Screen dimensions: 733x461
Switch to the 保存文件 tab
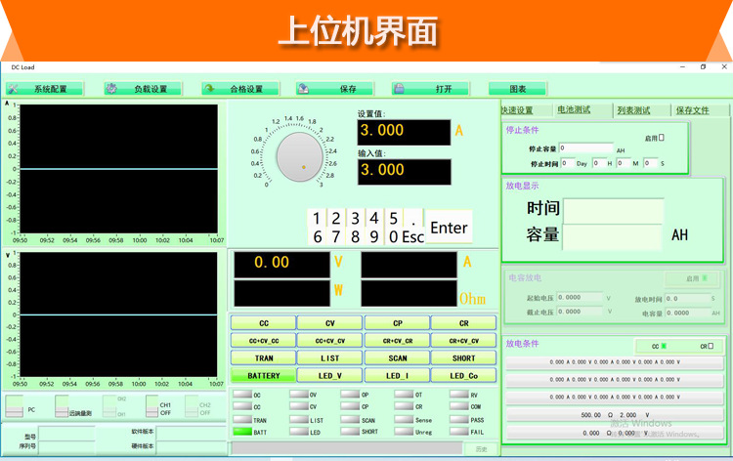pyautogui.click(x=692, y=110)
